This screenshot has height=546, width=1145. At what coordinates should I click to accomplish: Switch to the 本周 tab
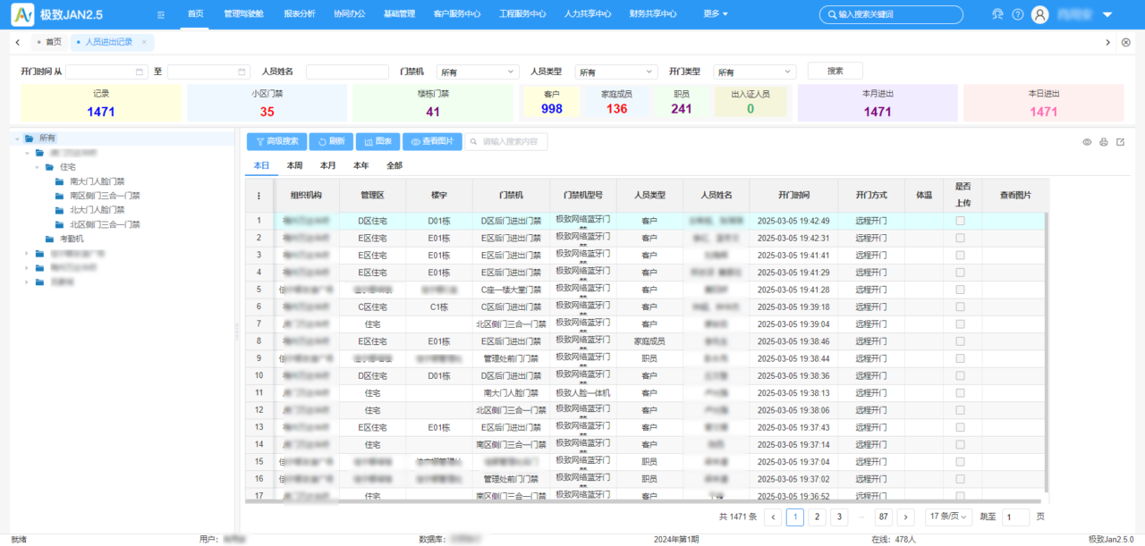pos(294,165)
